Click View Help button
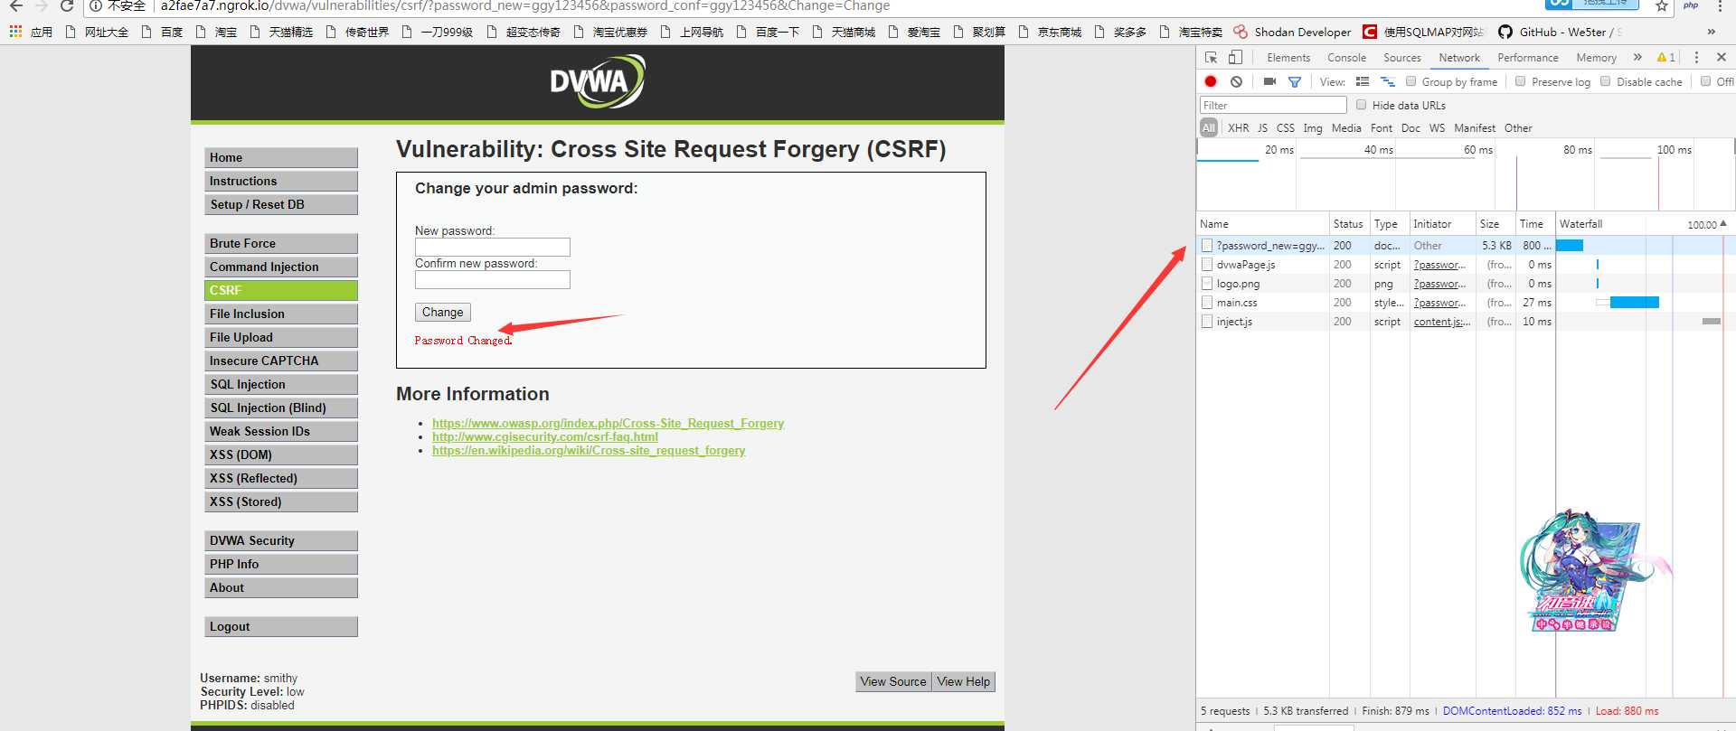 click(x=964, y=682)
